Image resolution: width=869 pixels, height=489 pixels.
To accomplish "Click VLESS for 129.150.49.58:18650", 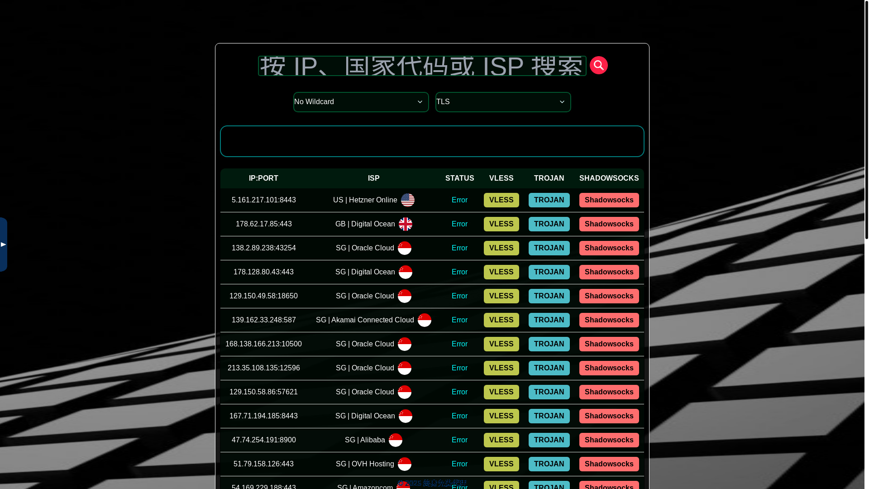I will pyautogui.click(x=501, y=296).
